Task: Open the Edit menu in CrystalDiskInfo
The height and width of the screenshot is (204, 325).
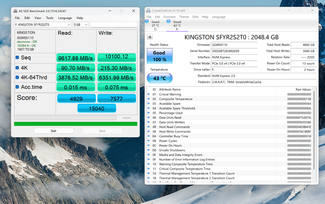Action: pos(157,17)
